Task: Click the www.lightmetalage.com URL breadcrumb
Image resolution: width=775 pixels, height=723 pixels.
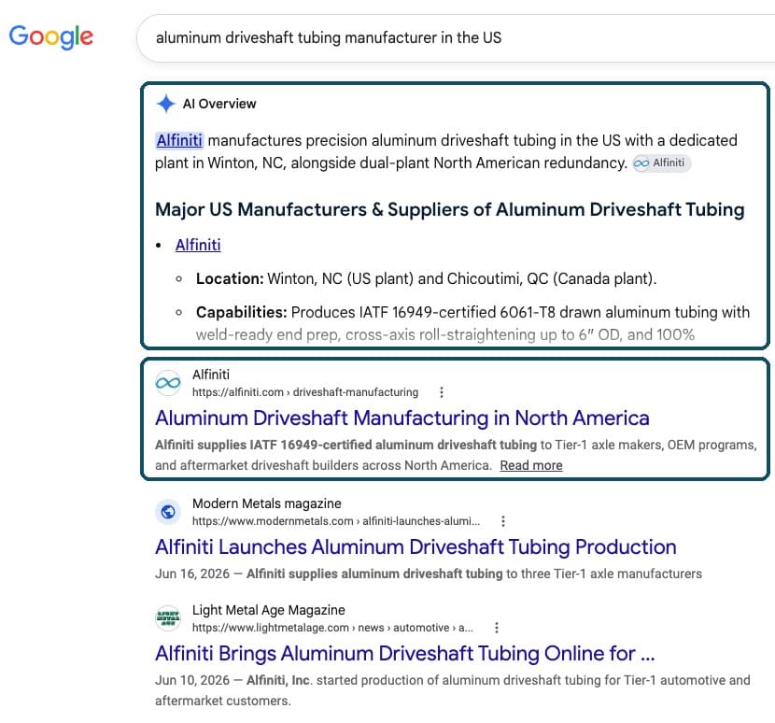Action: [332, 628]
